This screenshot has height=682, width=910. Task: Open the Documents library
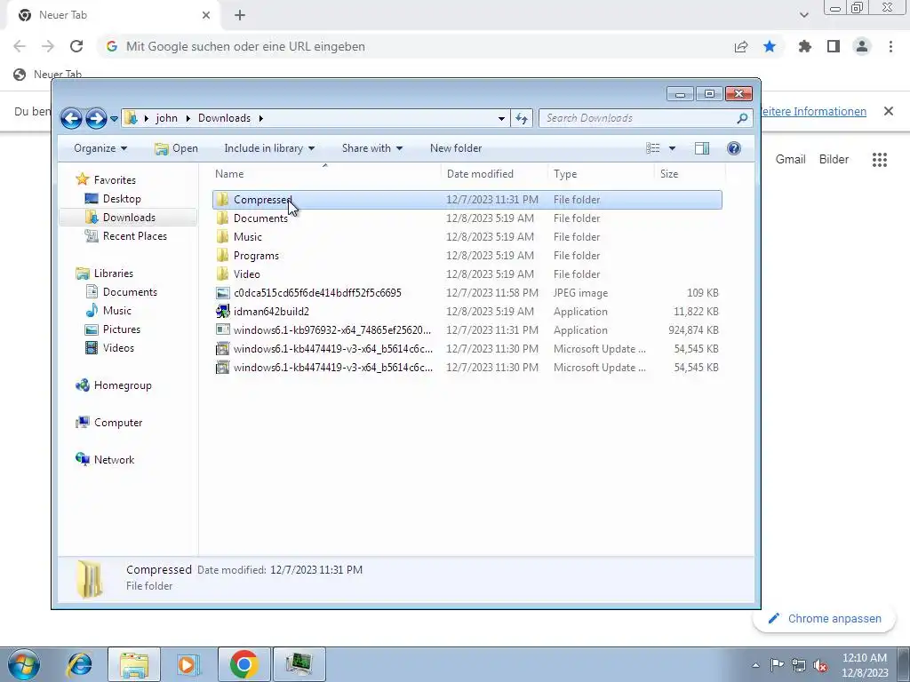click(x=130, y=291)
